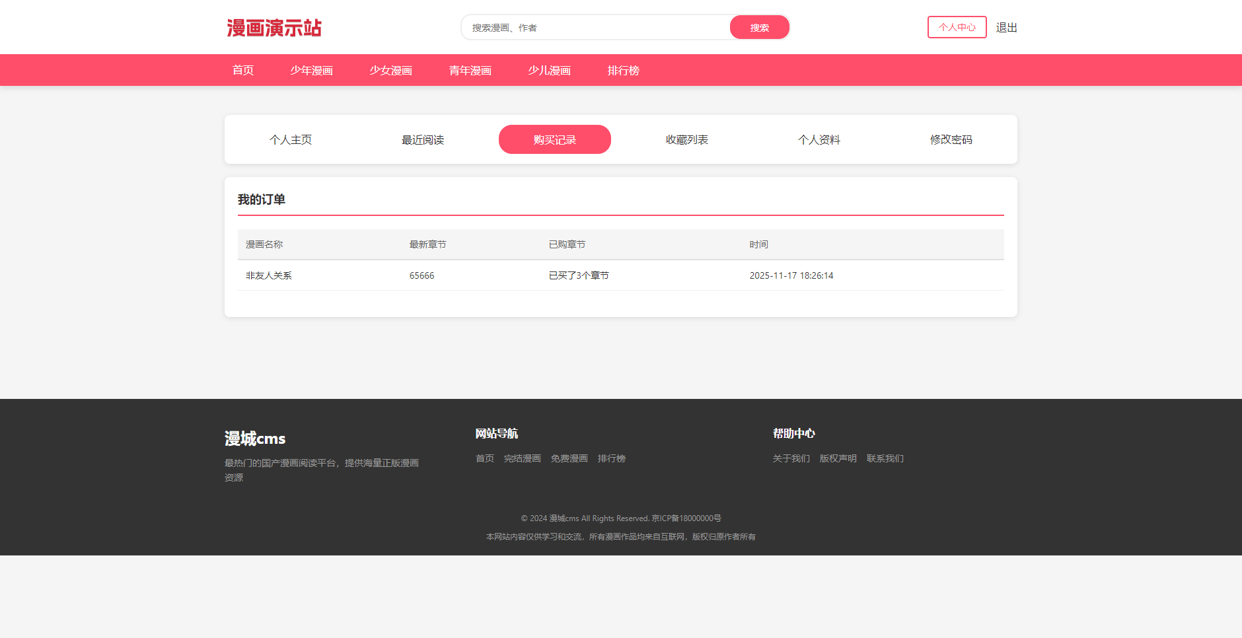Select the 购买记录 tab

(x=555, y=139)
